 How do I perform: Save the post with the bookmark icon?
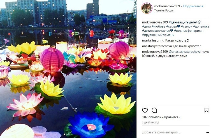pos(206,110)
